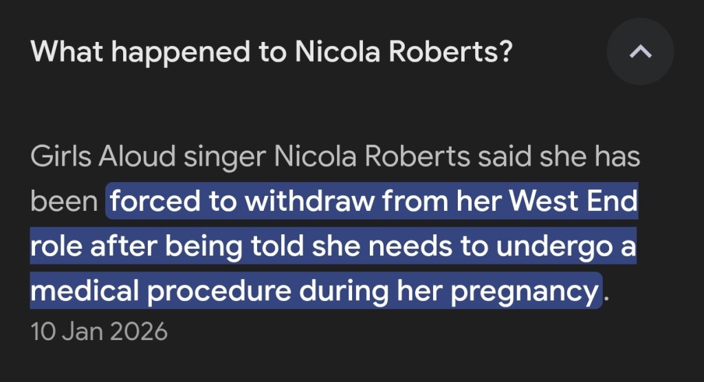Screen dimensions: 704x382
Task: Click the highlighted words 'West End'
Action: pos(578,203)
